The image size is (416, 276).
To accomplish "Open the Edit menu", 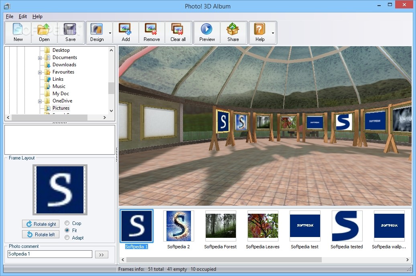I will point(22,16).
